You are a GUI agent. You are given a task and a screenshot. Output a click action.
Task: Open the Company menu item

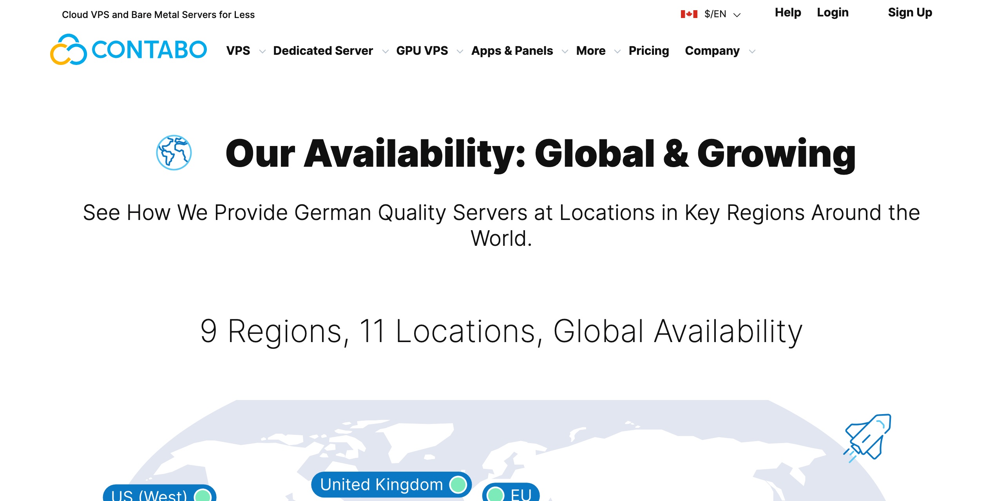click(712, 51)
